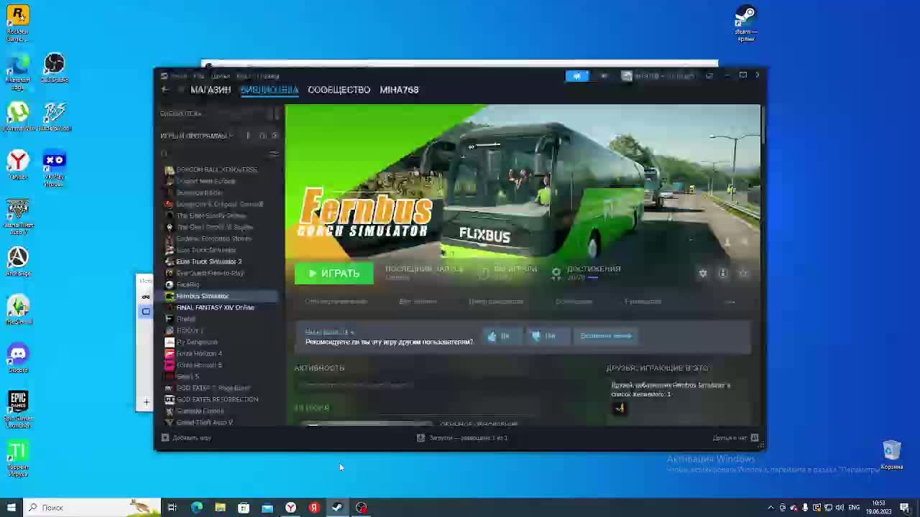Open the uTorrent desktop icon
The image size is (920, 517).
[17, 117]
